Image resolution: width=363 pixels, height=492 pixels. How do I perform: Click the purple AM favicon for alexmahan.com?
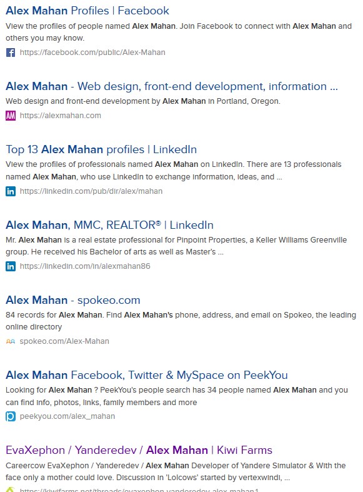tap(11, 116)
